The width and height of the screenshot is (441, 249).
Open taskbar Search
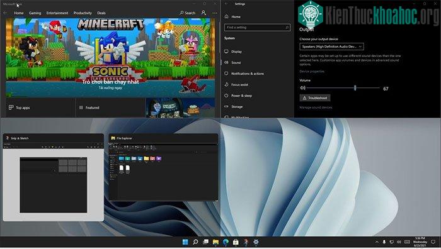coord(195,242)
